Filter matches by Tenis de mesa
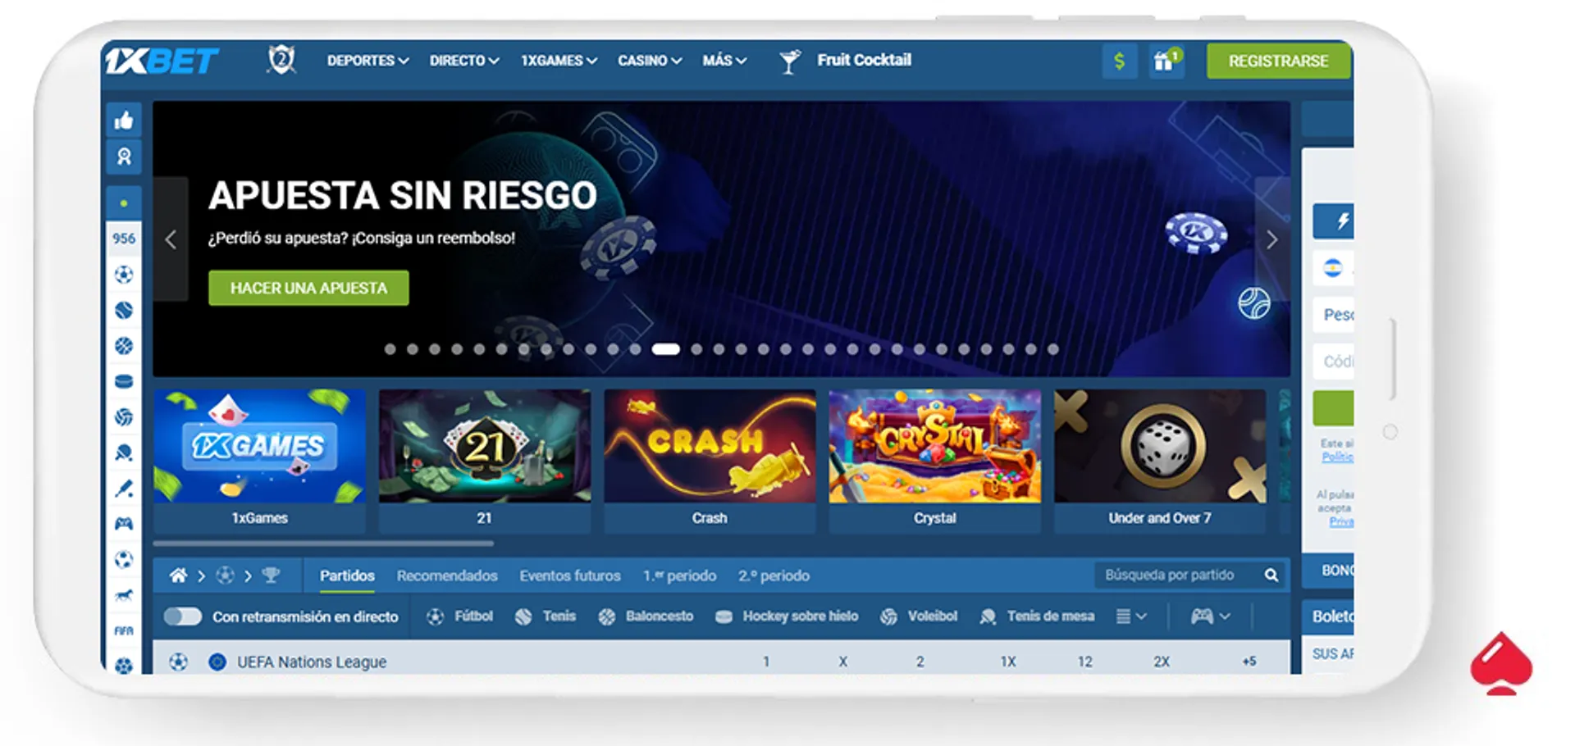1575x746 pixels. (x=1037, y=616)
